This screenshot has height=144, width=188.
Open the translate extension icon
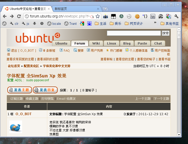[x=168, y=16]
